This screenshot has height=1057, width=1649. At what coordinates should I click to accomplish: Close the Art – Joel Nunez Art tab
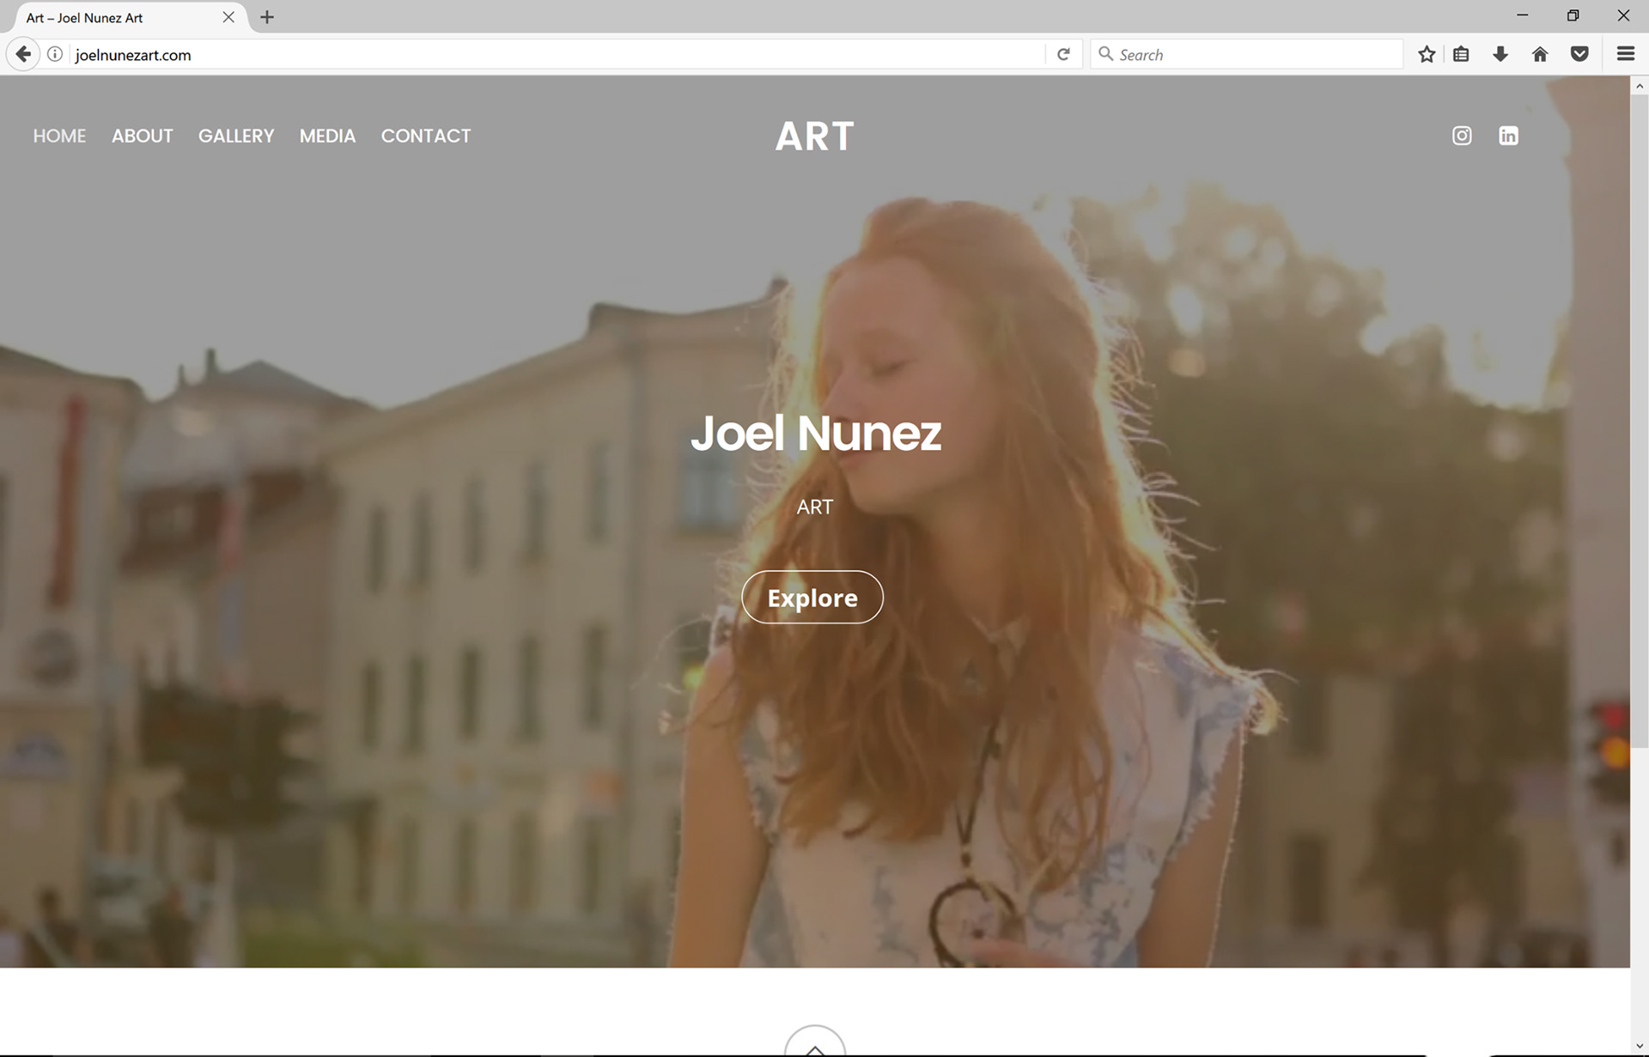pos(228,17)
